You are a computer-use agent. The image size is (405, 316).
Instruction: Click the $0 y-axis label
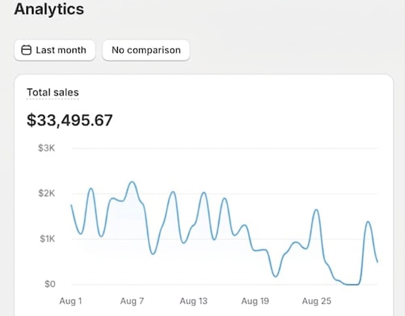(x=50, y=284)
